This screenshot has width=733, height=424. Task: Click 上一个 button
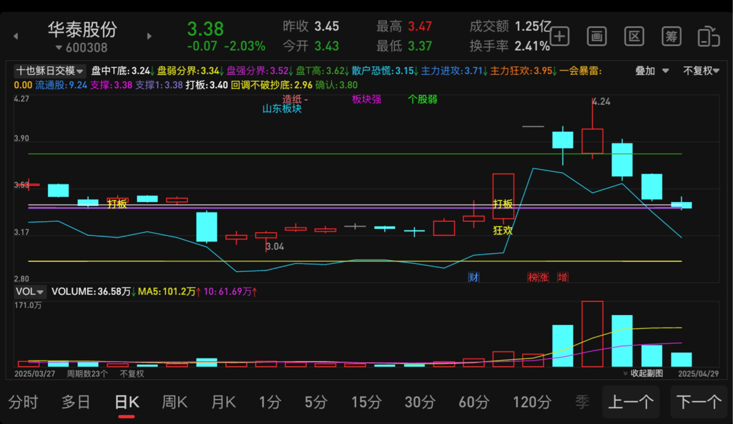click(630, 401)
